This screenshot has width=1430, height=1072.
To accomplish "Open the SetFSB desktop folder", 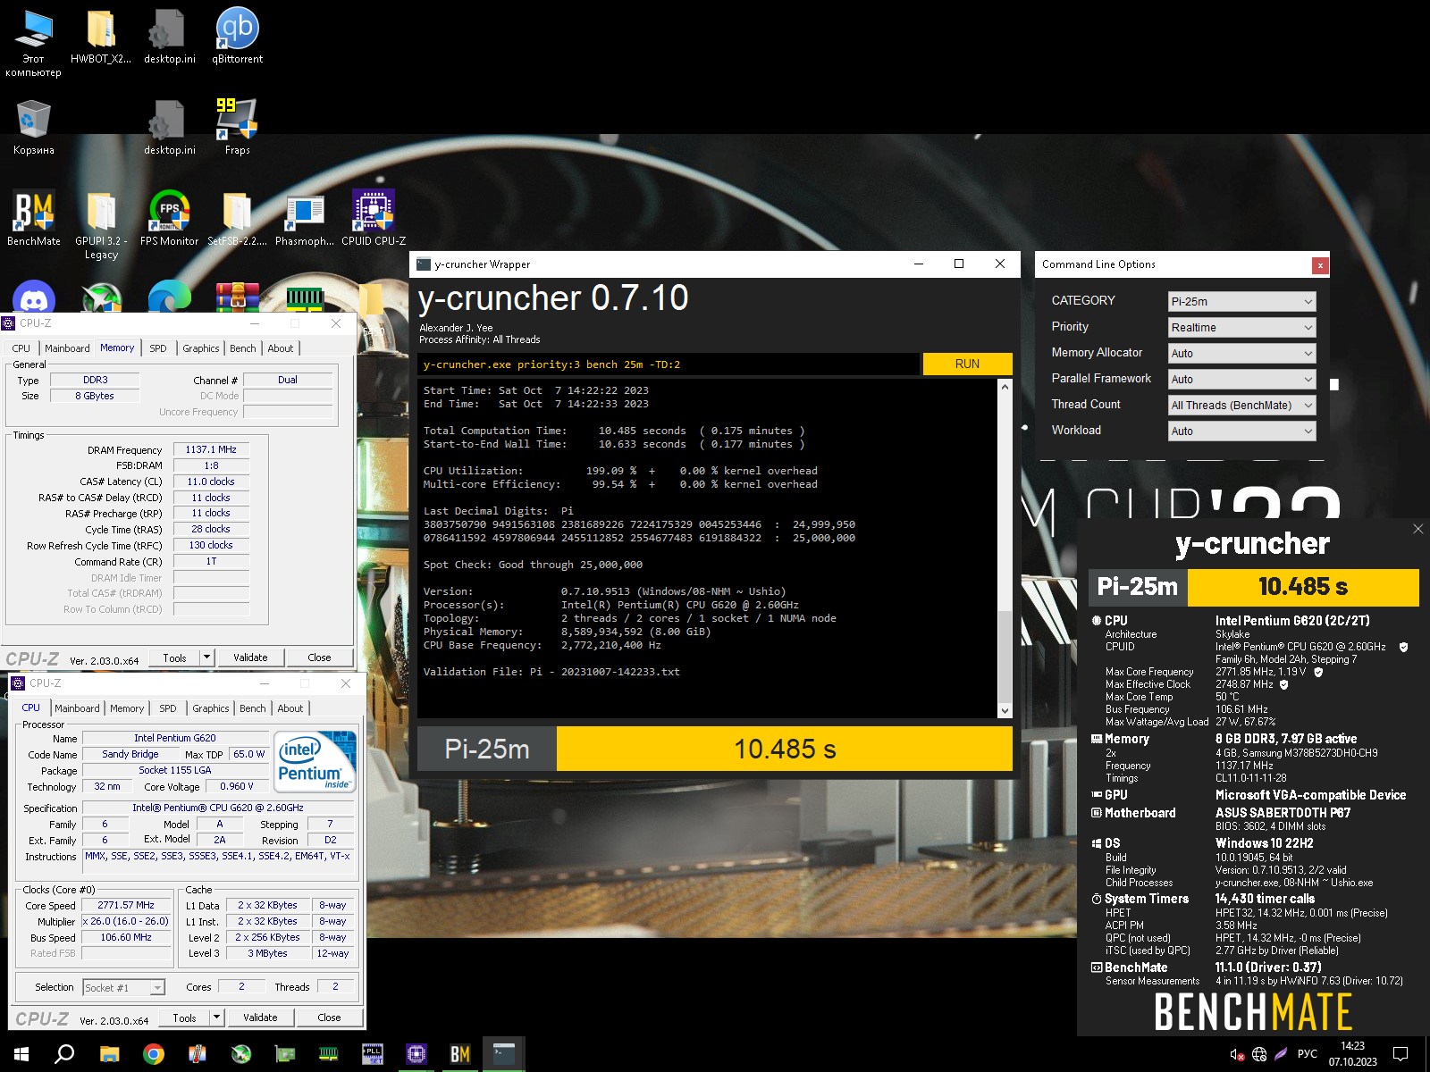I will (x=237, y=218).
